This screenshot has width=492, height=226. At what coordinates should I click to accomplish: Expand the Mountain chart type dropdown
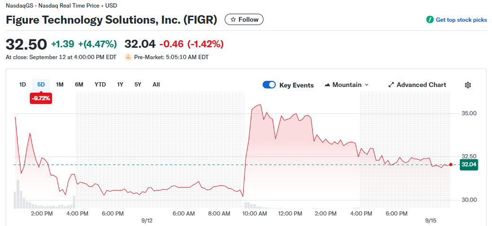(367, 85)
